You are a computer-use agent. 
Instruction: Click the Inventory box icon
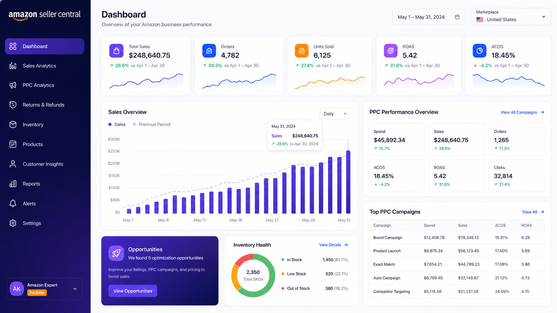pyautogui.click(x=13, y=124)
